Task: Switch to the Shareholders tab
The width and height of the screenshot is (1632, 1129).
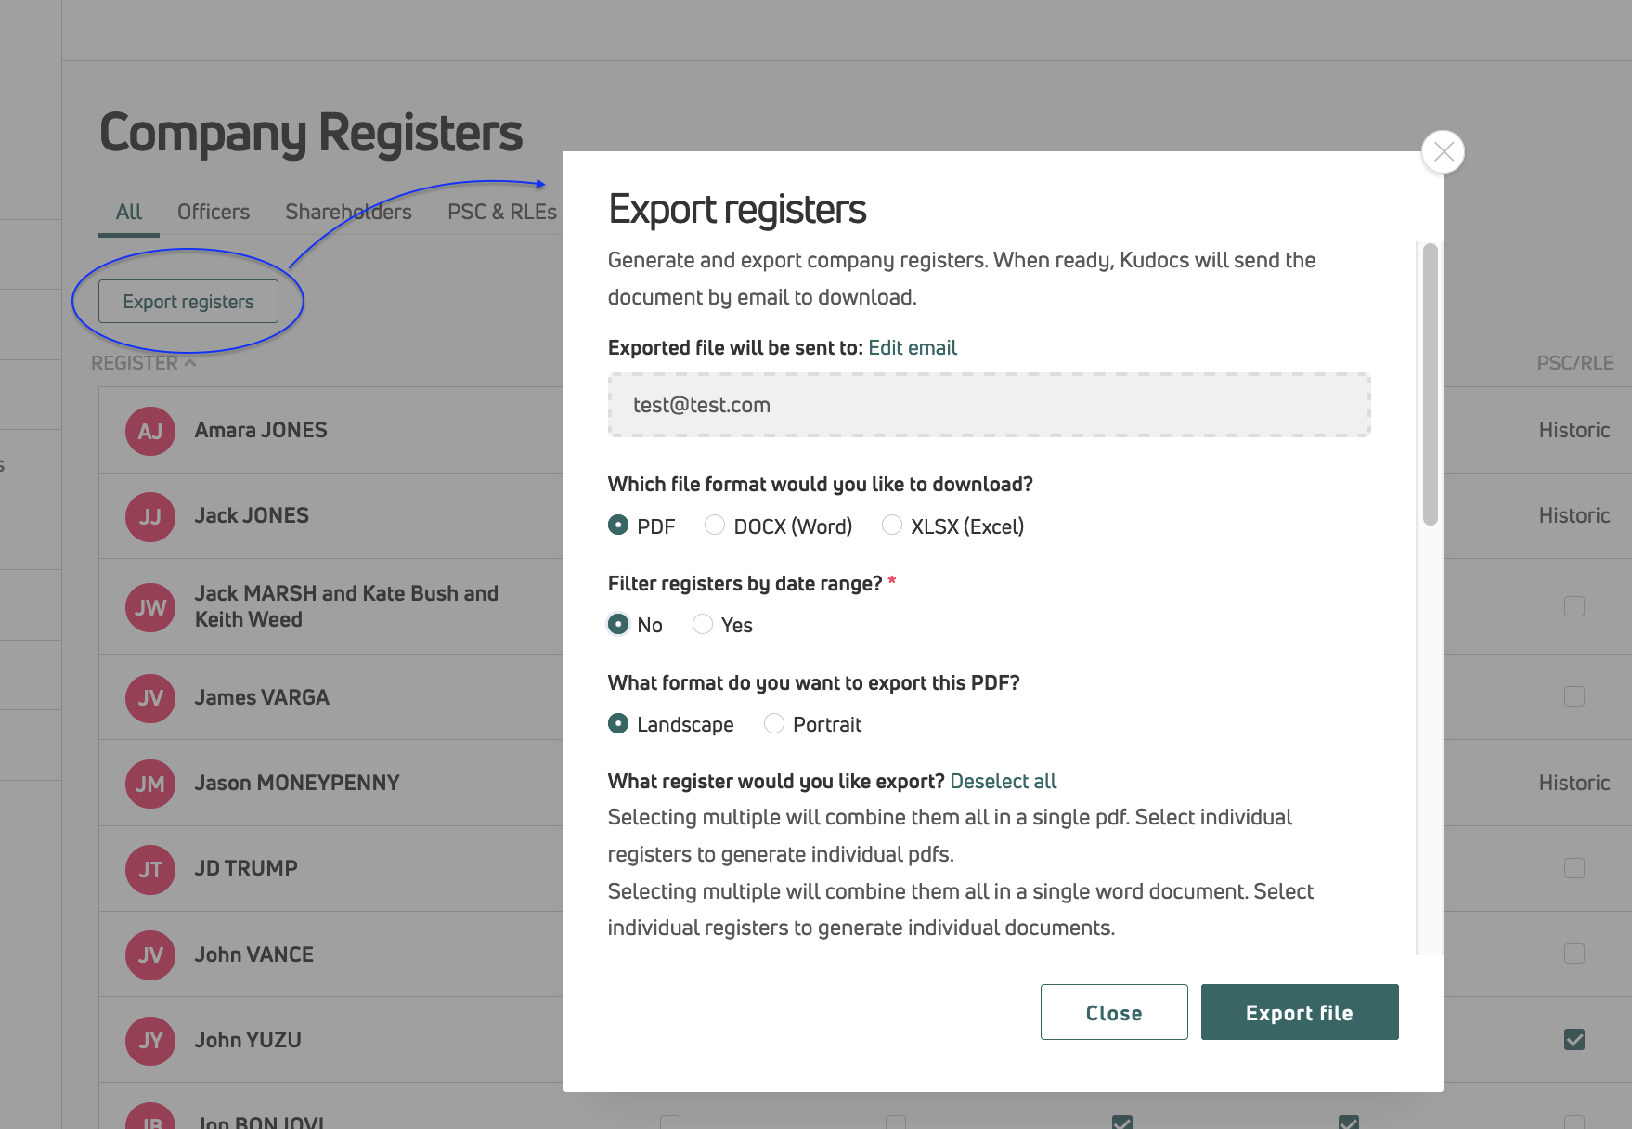Action: coord(348,212)
